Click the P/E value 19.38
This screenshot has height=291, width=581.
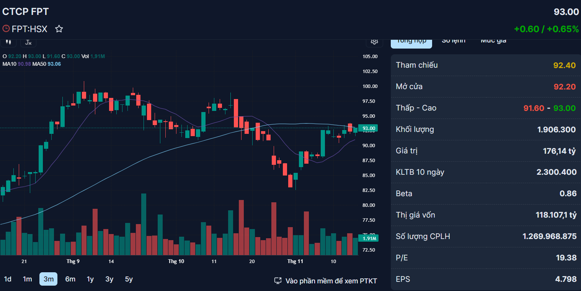point(566,258)
